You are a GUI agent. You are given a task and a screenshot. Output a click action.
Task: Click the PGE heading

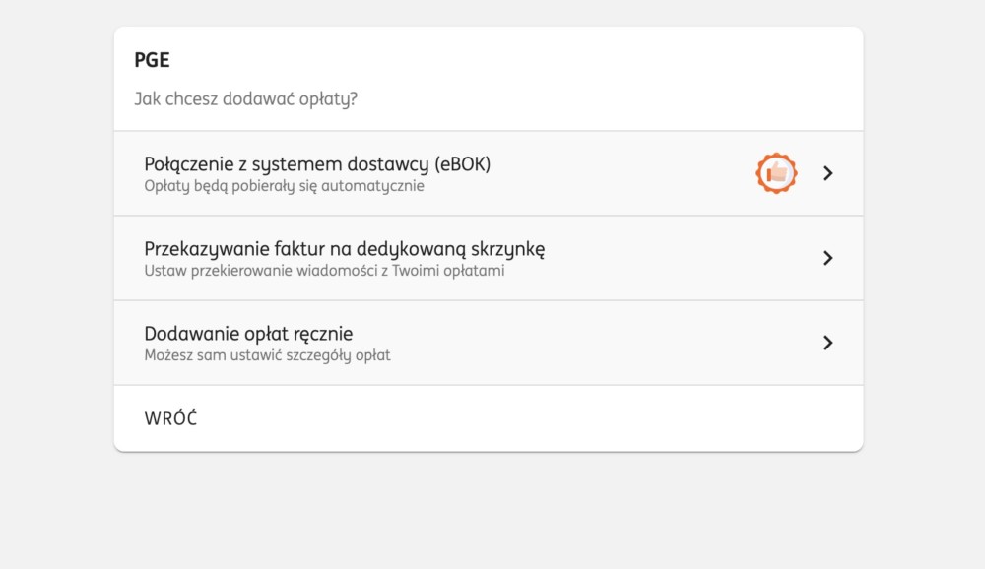click(x=152, y=60)
